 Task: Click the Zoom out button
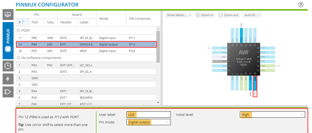point(228,15)
